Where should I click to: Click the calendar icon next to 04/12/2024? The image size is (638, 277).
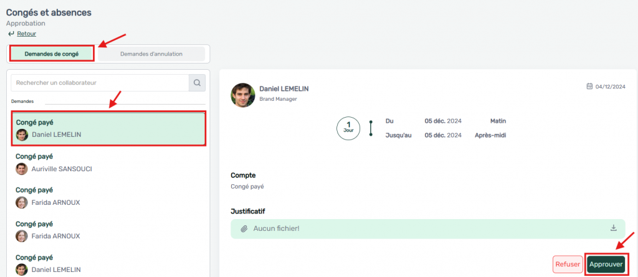(589, 87)
